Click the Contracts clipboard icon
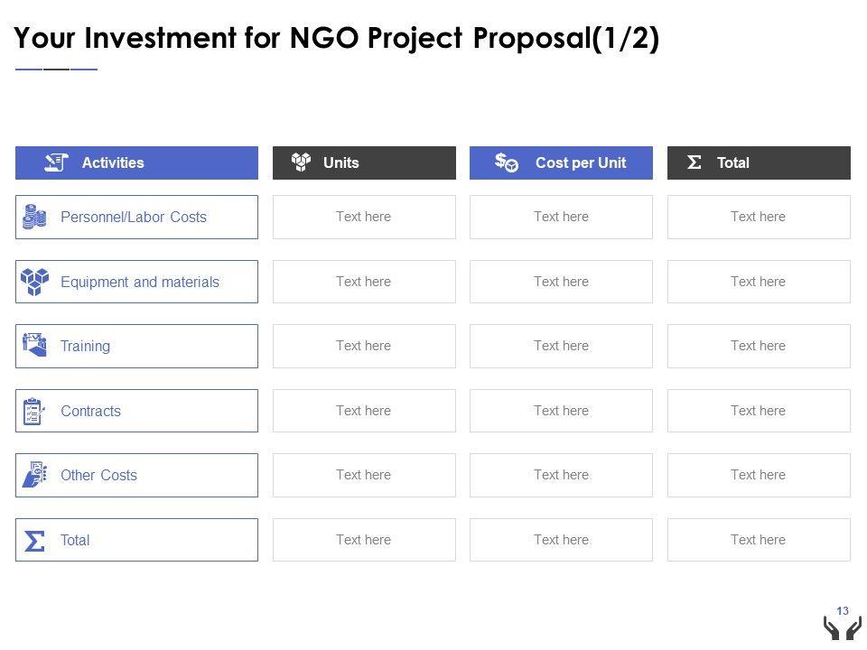 [x=34, y=411]
